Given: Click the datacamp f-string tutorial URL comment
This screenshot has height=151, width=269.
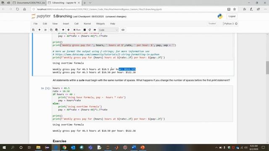Looking at the screenshot, I should [x=106, y=55].
